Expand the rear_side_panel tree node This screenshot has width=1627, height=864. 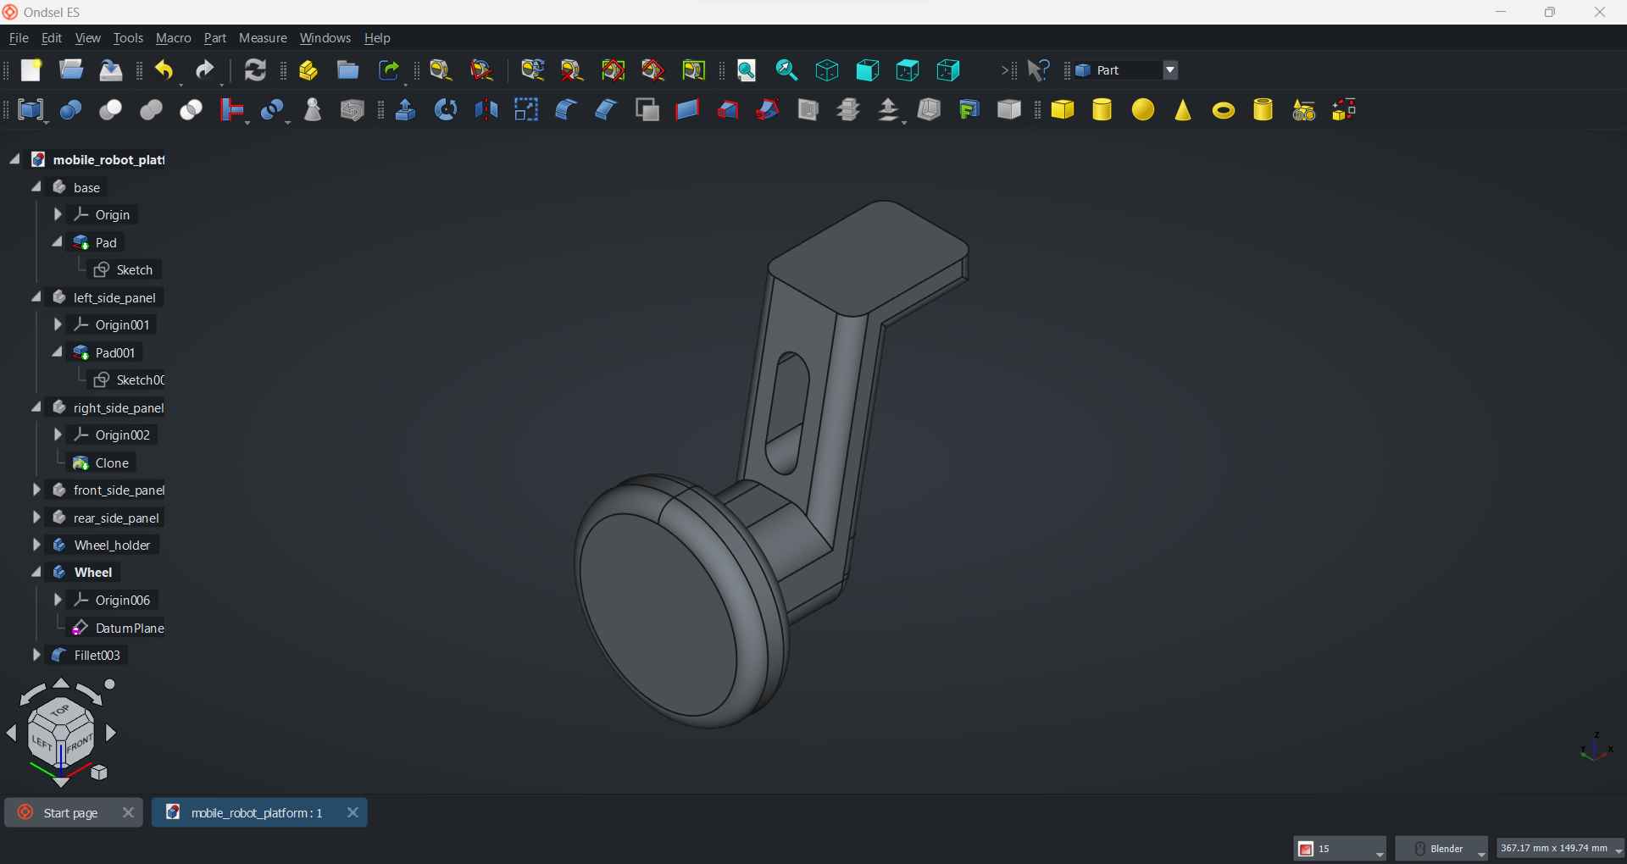pos(36,518)
